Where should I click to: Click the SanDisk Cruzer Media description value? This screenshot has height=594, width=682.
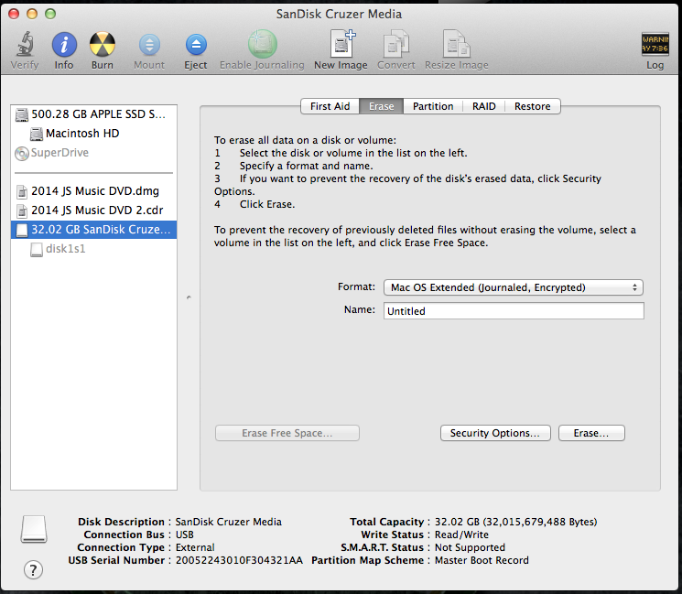(x=228, y=522)
